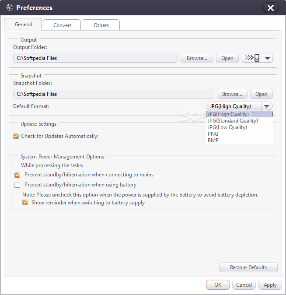Image resolution: width=286 pixels, height=295 pixels.
Task: Click the film reel Preferences icon
Action: click(x=10, y=8)
